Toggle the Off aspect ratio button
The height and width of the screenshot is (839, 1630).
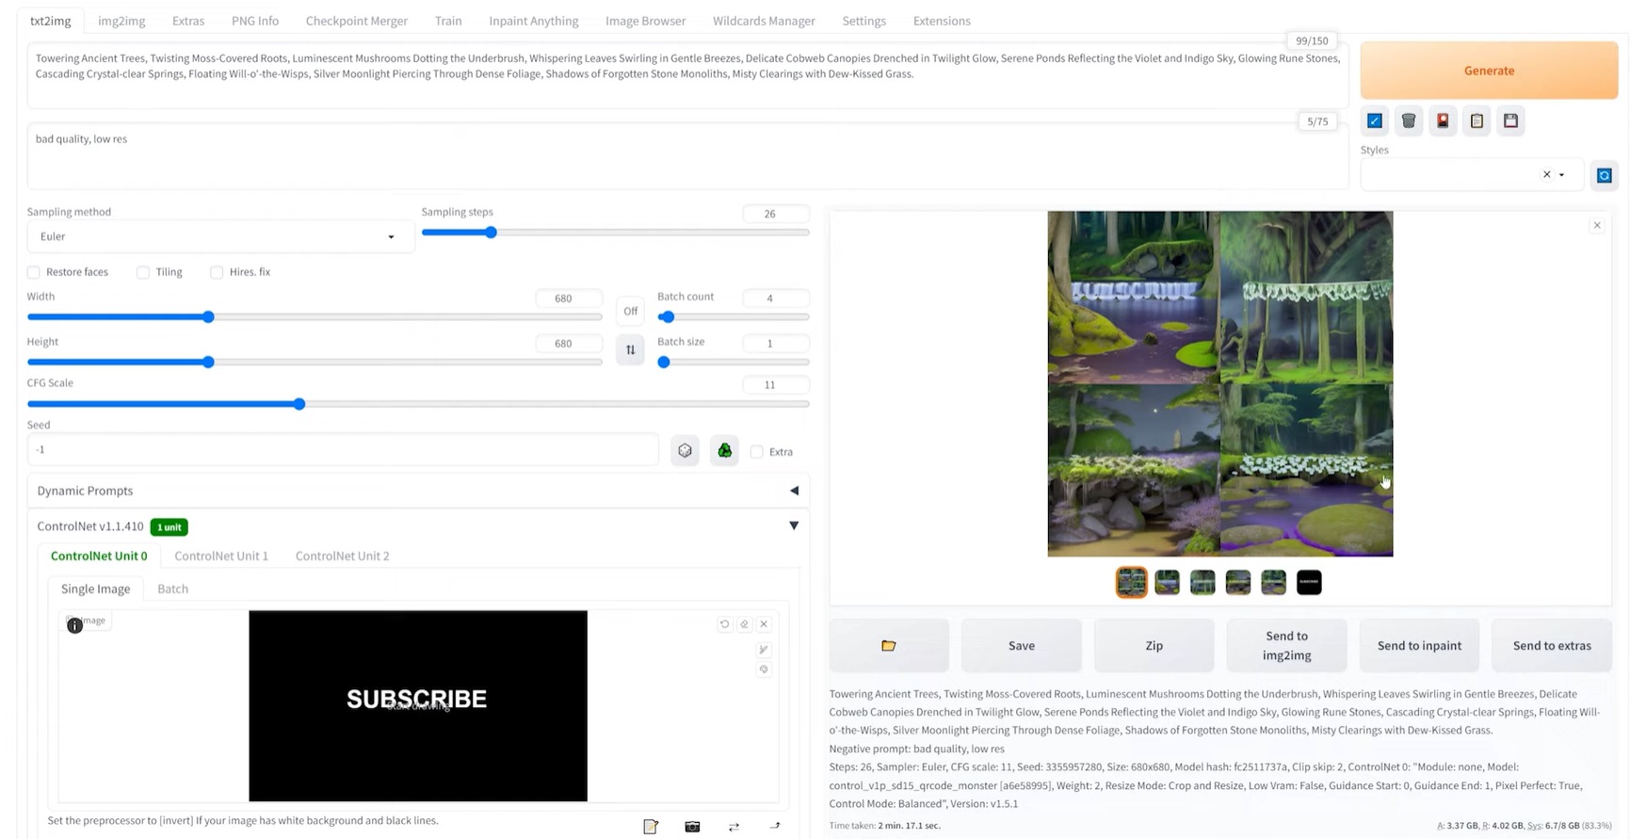(630, 311)
